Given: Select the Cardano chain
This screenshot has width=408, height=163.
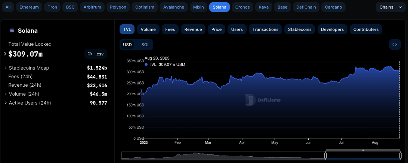Looking at the screenshot, I should coord(333,7).
